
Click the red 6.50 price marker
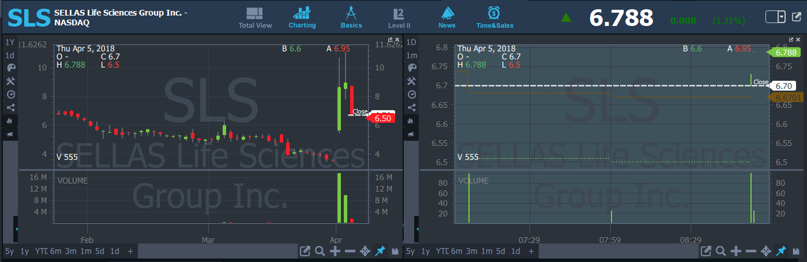point(381,118)
